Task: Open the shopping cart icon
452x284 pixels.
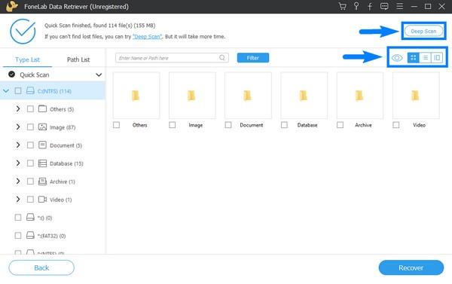Action: (x=342, y=6)
